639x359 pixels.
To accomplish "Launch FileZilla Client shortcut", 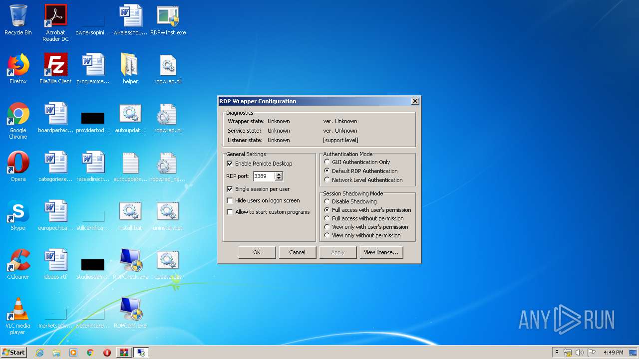I will [x=55, y=69].
